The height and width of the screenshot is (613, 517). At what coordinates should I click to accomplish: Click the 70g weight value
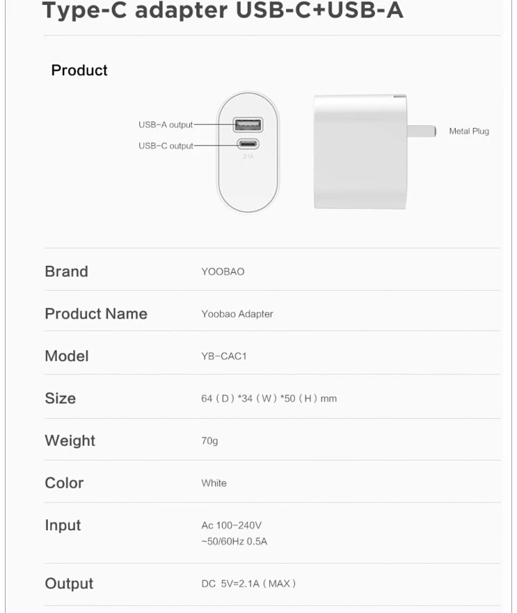point(209,441)
